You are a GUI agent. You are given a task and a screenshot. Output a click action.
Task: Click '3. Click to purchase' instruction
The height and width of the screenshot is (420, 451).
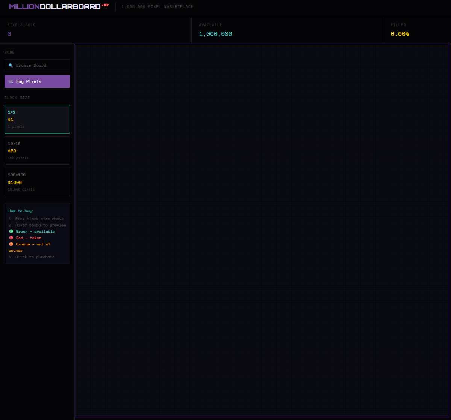click(32, 257)
